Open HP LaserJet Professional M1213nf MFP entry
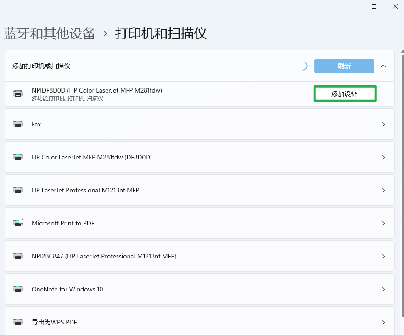The height and width of the screenshot is (335, 404). pos(200,190)
